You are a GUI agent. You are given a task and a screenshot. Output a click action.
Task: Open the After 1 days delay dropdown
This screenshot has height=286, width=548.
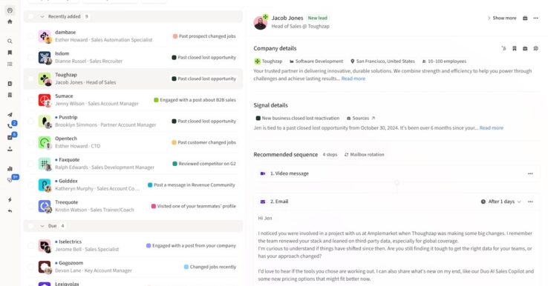501,202
